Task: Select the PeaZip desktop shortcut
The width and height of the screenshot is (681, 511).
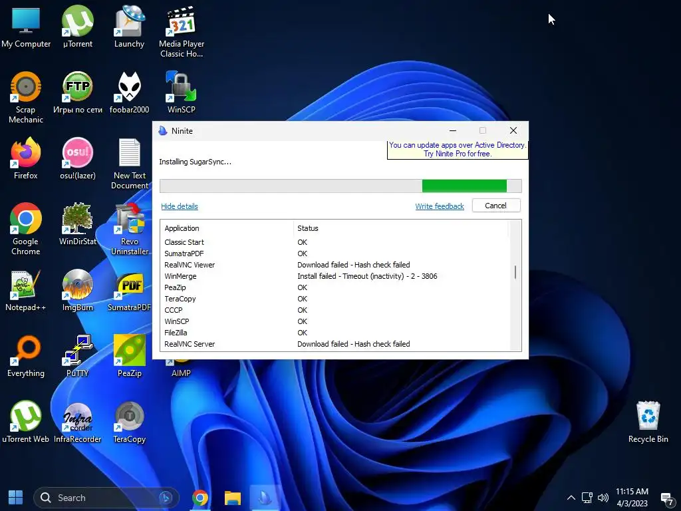Action: [x=130, y=357]
